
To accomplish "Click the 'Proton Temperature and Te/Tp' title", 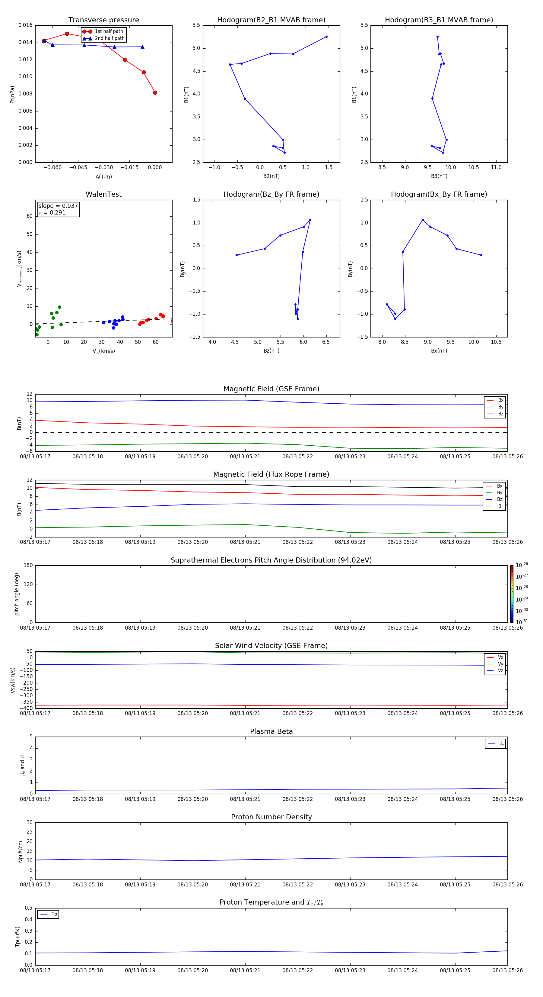I will (x=271, y=902).
